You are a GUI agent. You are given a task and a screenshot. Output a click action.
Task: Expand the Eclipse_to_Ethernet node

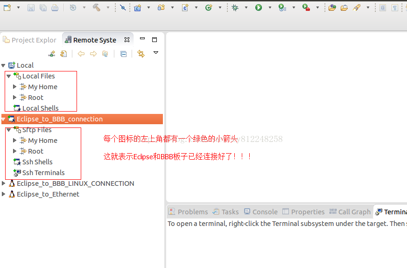(3, 194)
